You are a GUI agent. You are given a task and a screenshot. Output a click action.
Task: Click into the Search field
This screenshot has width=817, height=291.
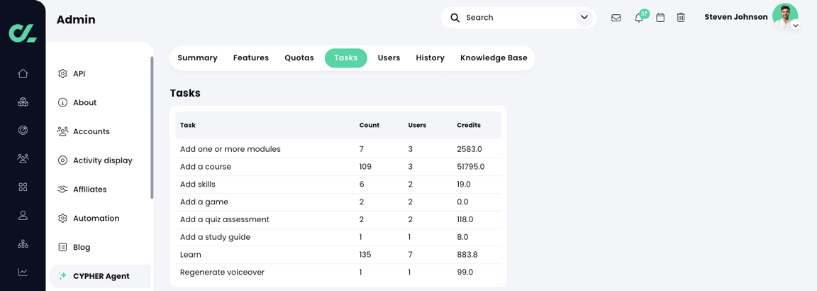(518, 18)
